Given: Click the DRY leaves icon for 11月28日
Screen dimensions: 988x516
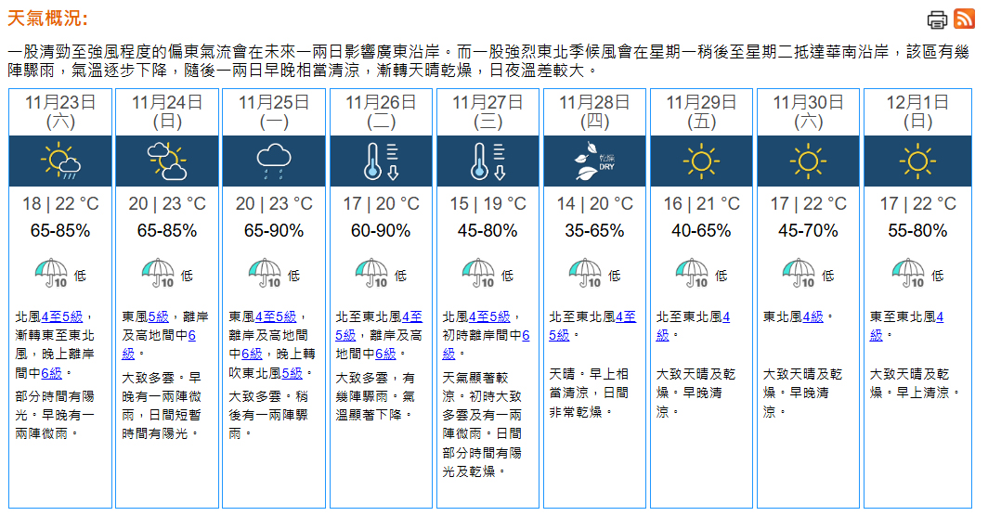Looking at the screenshot, I should point(595,161).
